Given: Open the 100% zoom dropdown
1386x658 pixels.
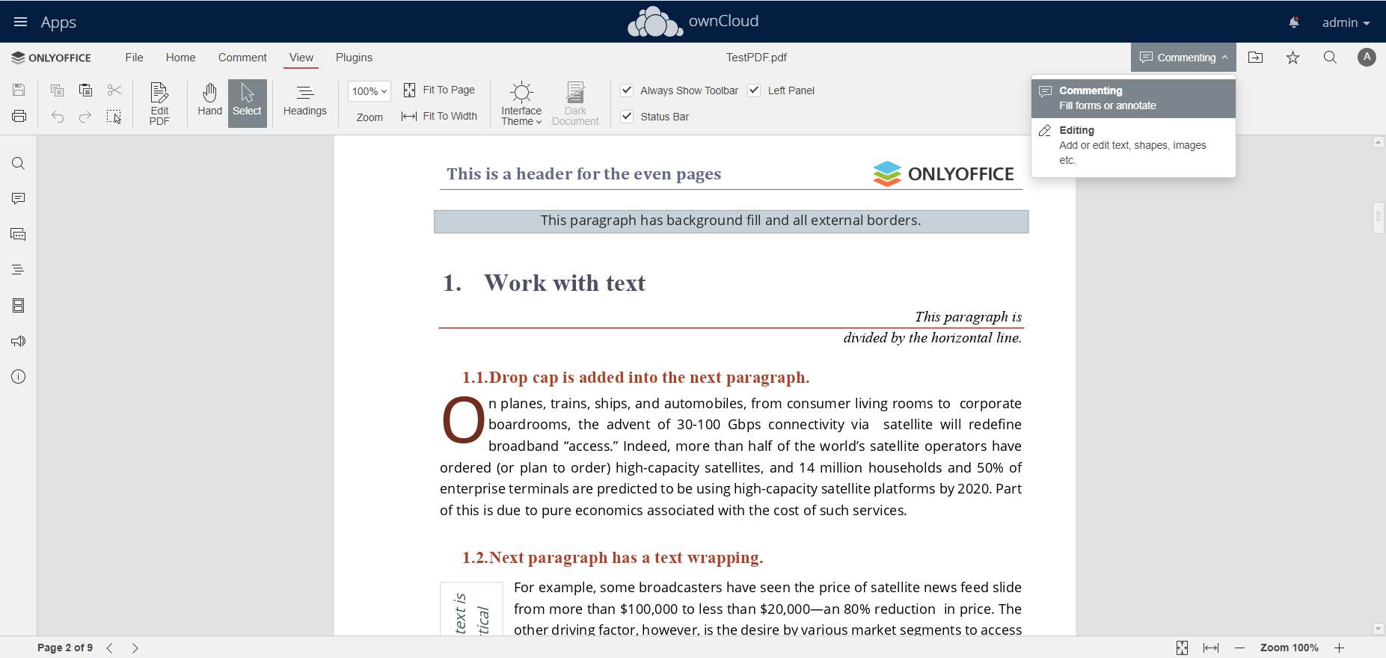Looking at the screenshot, I should (370, 91).
